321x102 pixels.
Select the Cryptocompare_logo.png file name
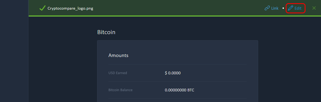[70, 8]
